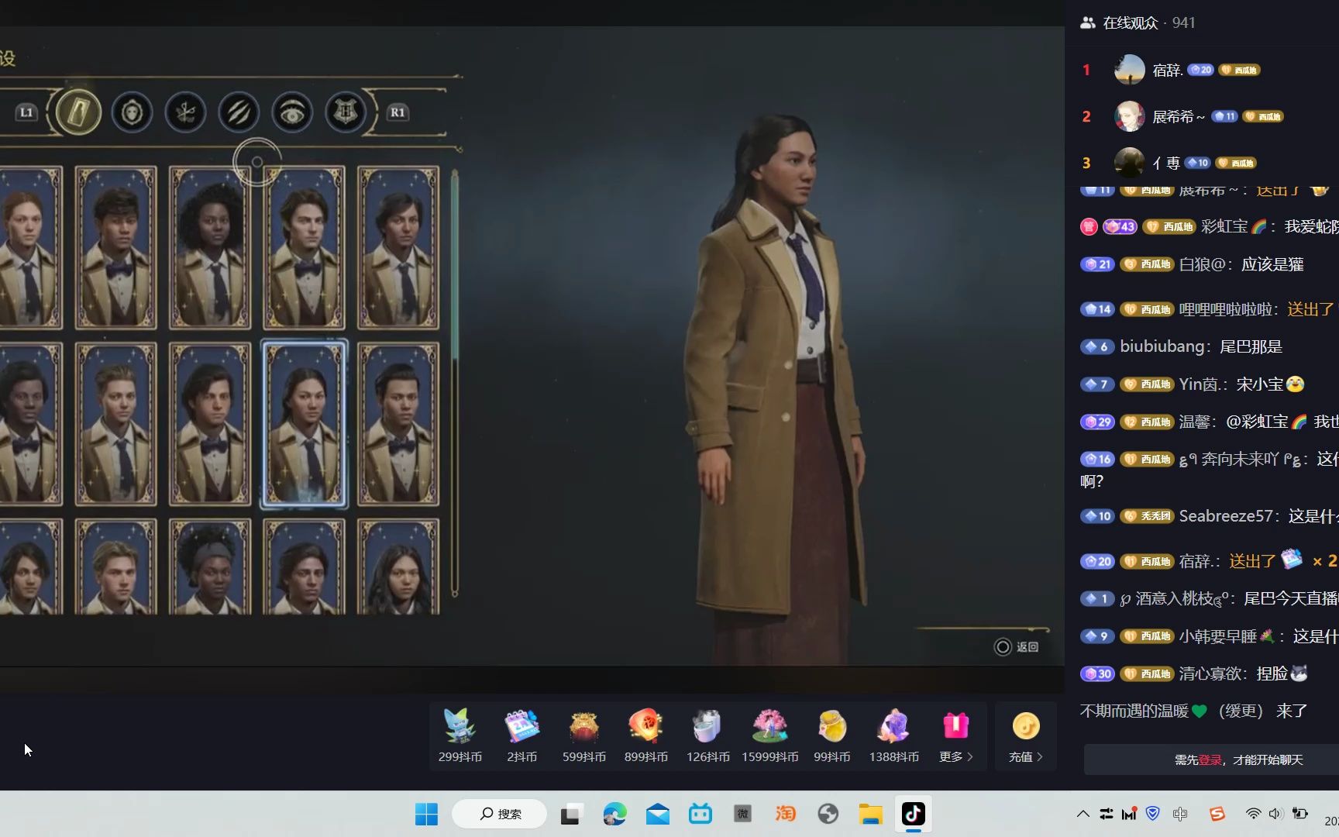Switch to the wand-spark category tab icon
Viewport: 1339px width, 837px height.
click(185, 113)
